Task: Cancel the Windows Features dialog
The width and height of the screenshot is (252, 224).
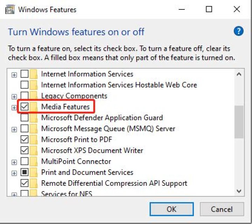Action: tap(222, 209)
